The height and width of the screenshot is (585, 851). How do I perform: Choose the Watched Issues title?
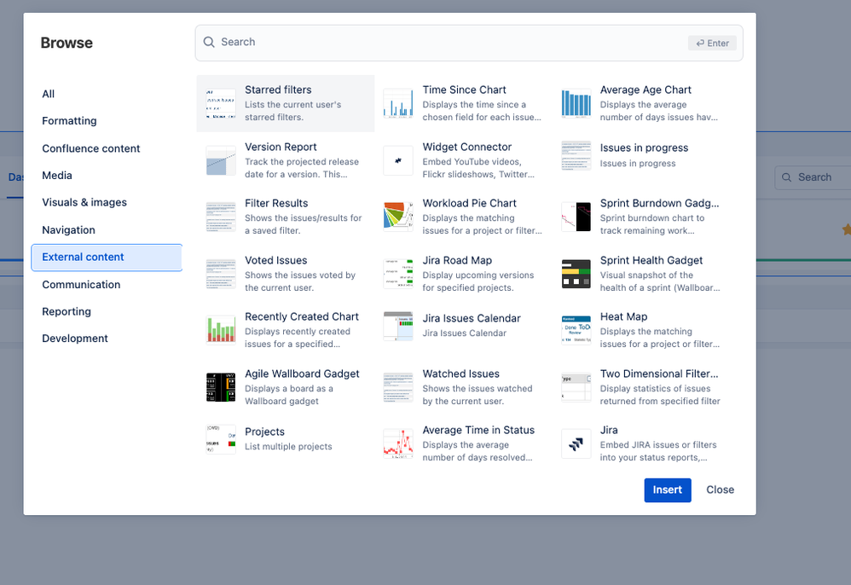click(460, 374)
